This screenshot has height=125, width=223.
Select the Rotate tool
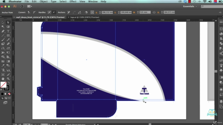pos(3,49)
